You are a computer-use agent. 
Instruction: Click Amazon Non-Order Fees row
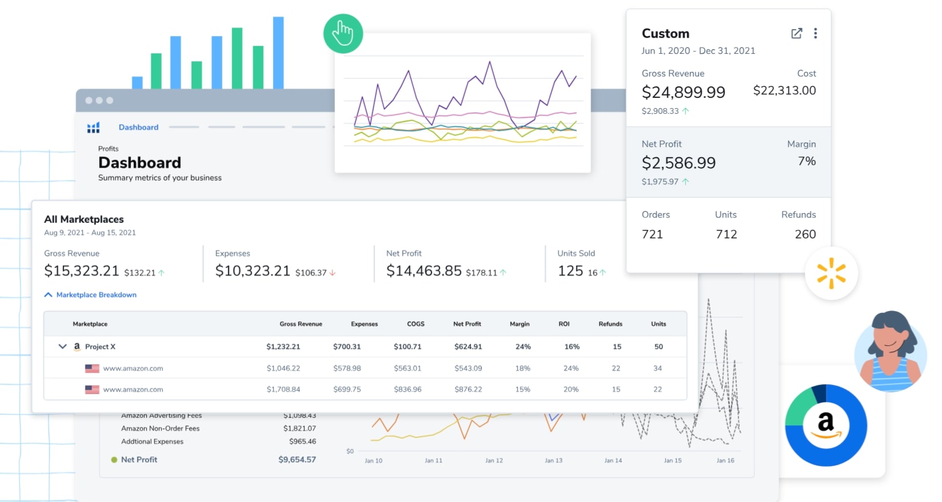[218, 428]
